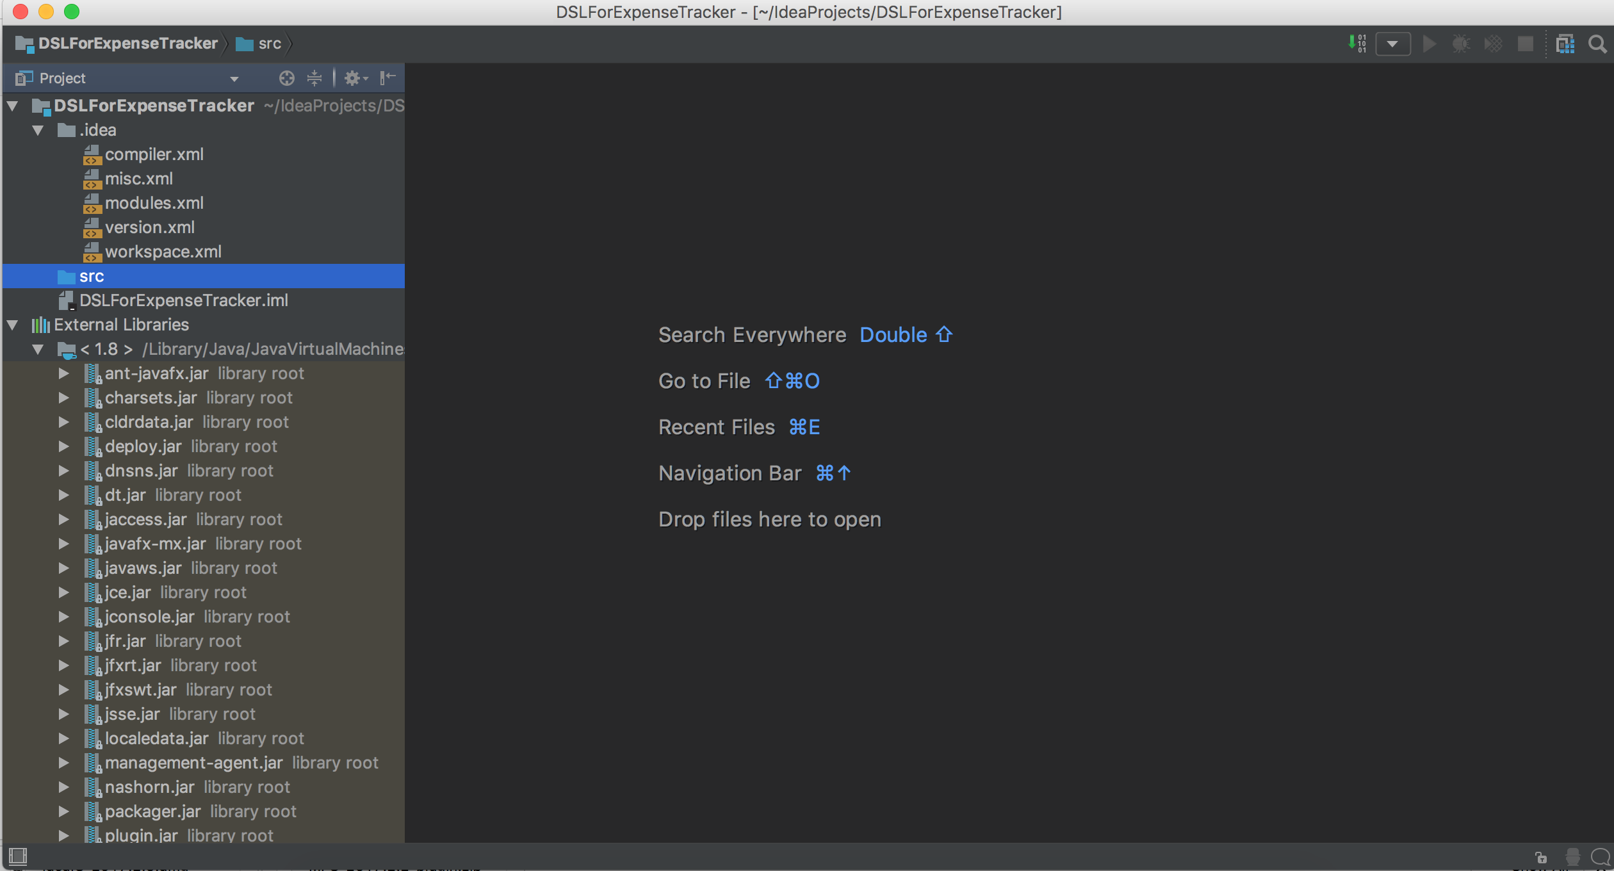Click the Make Project build icon

1357,44
